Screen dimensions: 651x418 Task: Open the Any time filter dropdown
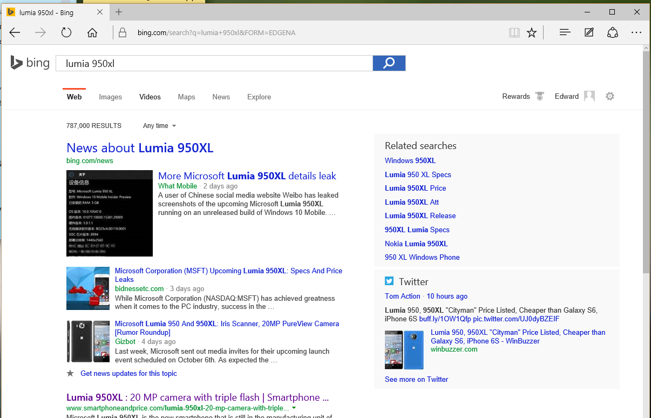pos(159,126)
